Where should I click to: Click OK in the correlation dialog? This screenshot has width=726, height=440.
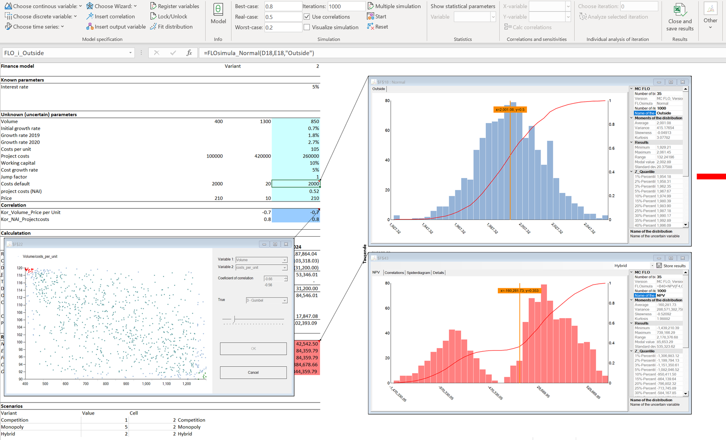pos(253,349)
